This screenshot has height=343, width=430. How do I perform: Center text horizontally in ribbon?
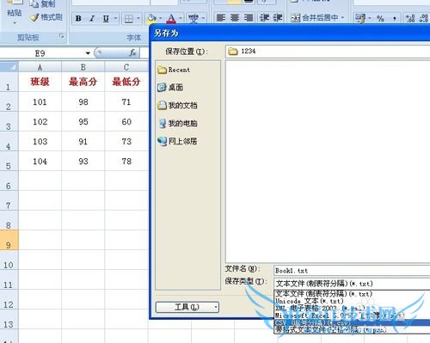(x=235, y=18)
